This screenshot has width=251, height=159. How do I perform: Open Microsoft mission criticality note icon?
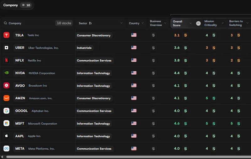point(214,123)
